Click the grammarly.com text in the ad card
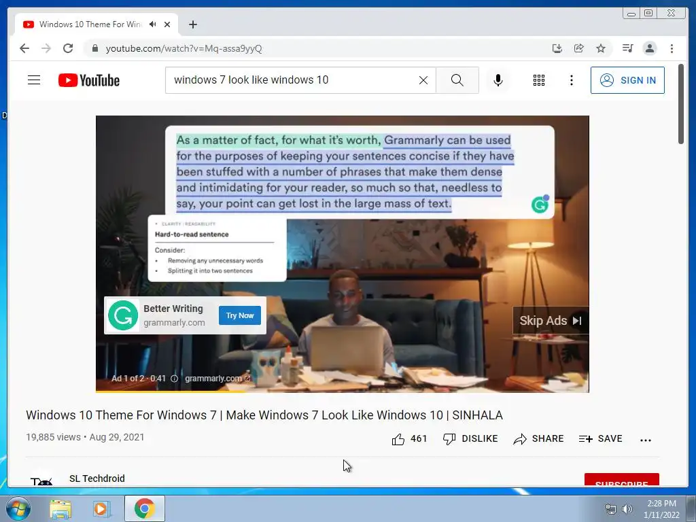 175,323
